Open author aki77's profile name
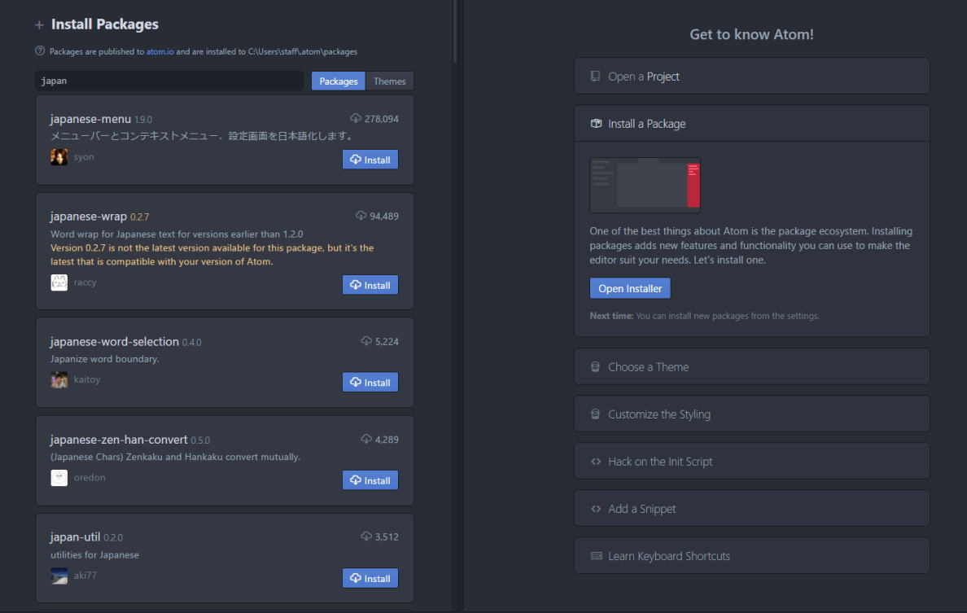Screen dimensions: 967x613 tap(85, 576)
